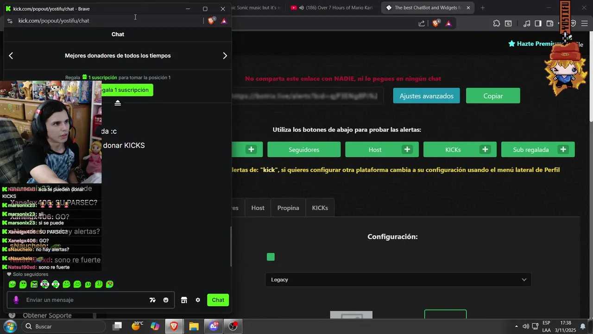Click the site info icon in popout address bar
Image resolution: width=593 pixels, height=334 pixels.
(10, 21)
